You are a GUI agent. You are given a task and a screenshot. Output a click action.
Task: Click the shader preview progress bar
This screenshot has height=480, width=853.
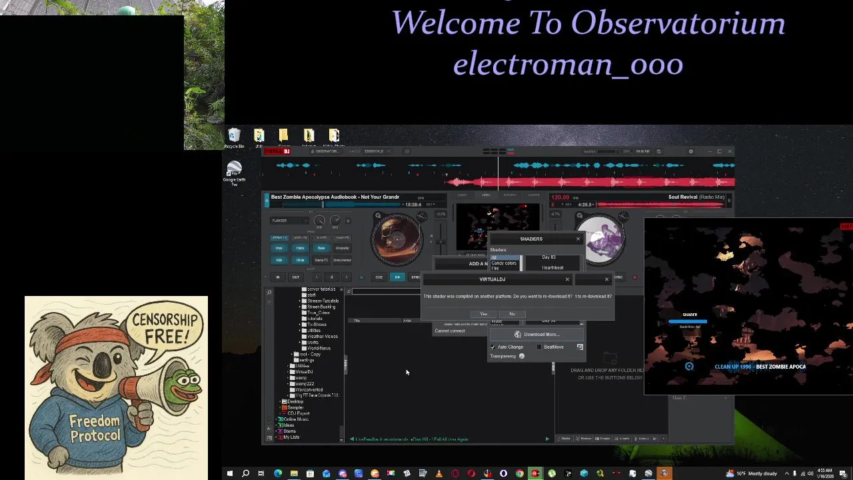[688, 321]
